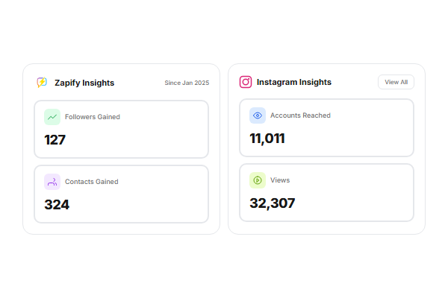448x298 pixels.
Task: Click the Zapify lightning chat logo icon
Action: [42, 83]
